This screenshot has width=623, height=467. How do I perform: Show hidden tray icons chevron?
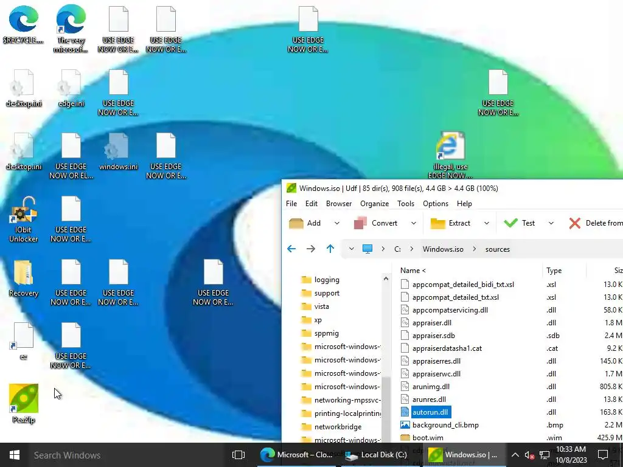(x=515, y=455)
